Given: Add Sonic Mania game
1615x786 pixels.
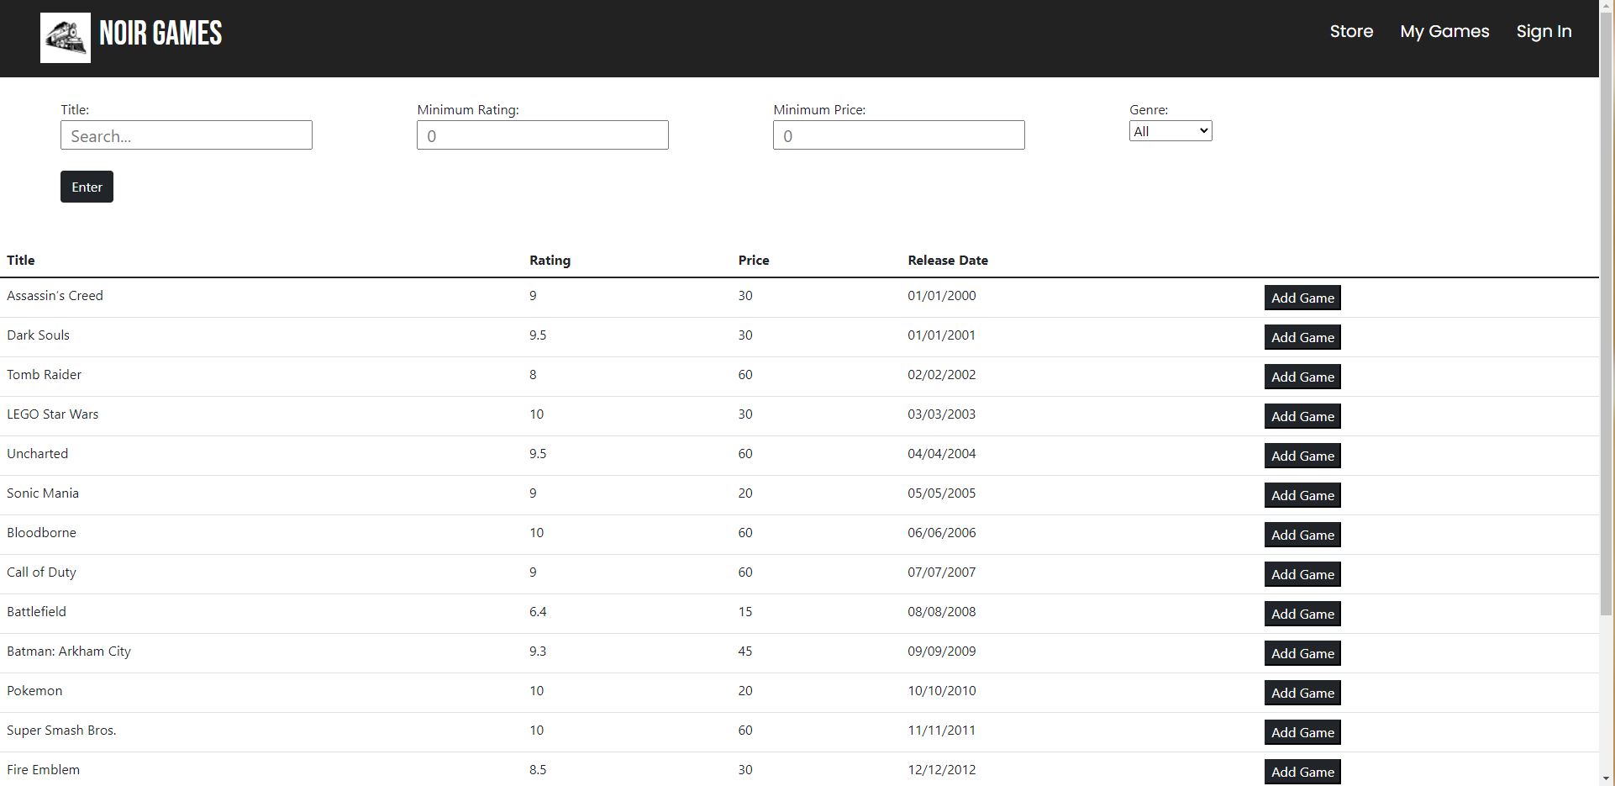Looking at the screenshot, I should [x=1302, y=495].
